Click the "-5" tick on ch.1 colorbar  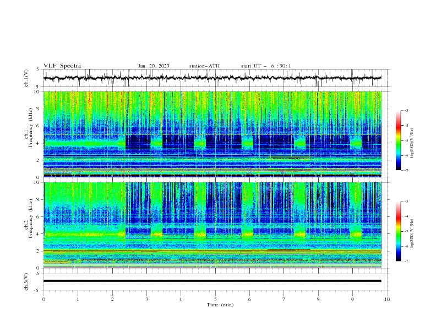coord(406,141)
